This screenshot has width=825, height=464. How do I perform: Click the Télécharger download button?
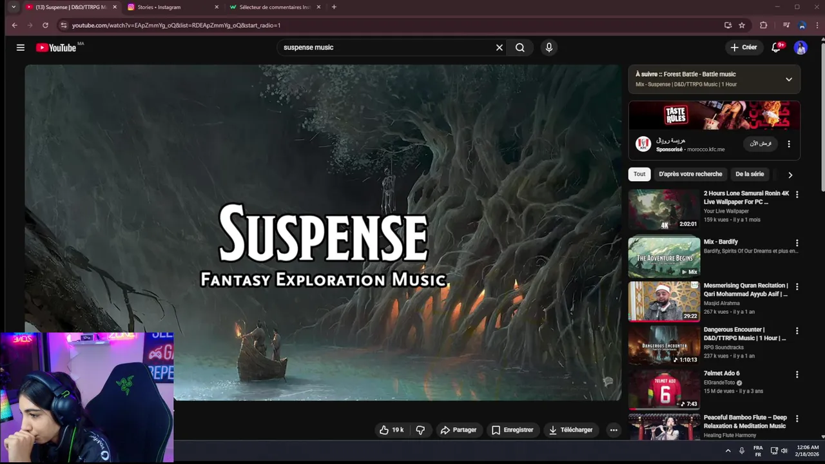click(x=570, y=430)
